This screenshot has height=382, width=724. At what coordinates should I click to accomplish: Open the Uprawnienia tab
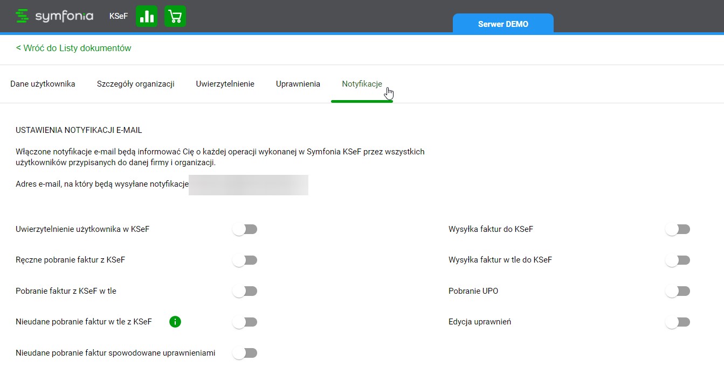[x=298, y=84]
